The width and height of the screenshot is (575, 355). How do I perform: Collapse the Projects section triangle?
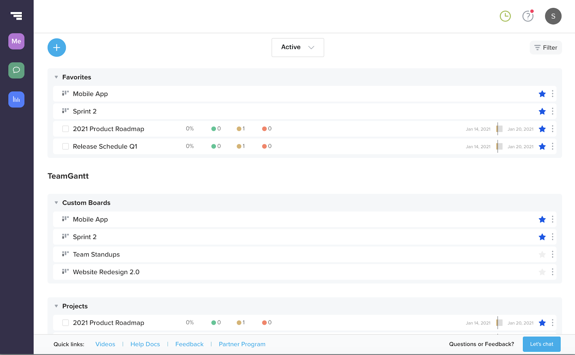pyautogui.click(x=56, y=306)
